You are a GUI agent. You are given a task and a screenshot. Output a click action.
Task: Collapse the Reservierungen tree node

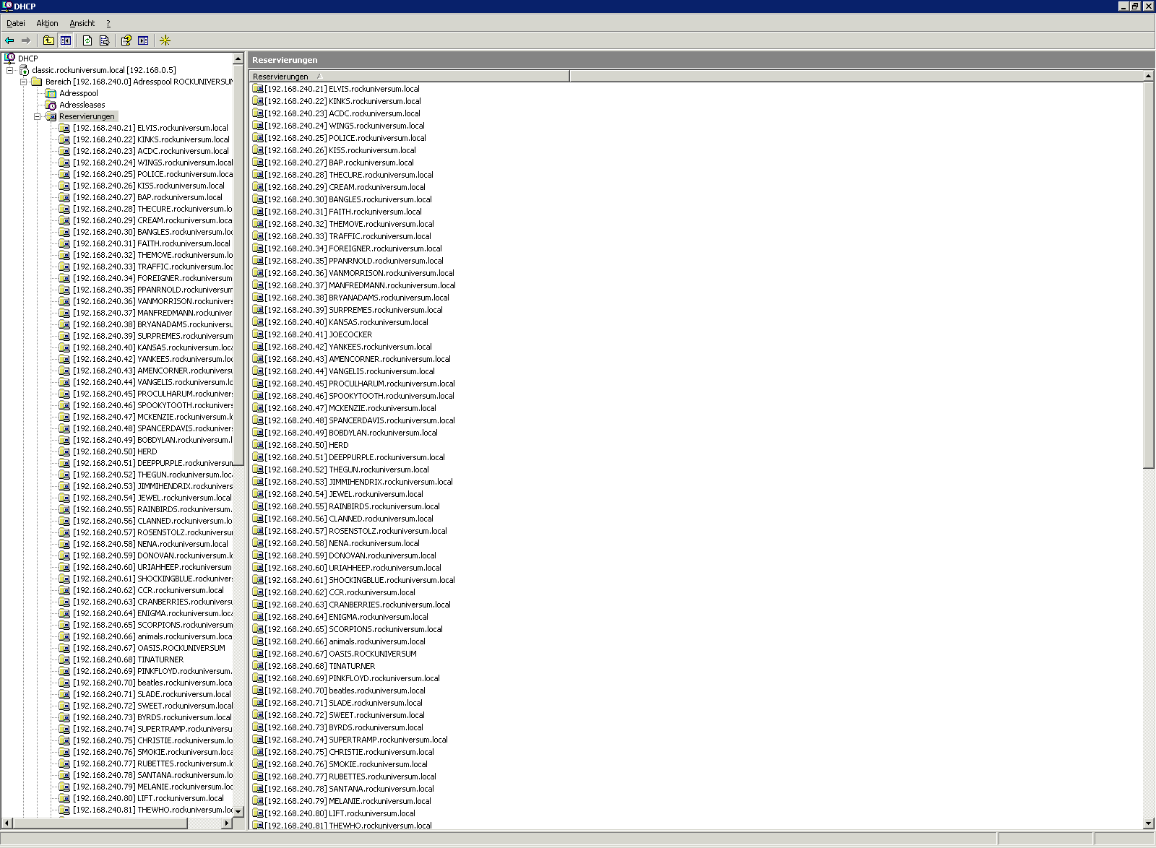pyautogui.click(x=37, y=116)
